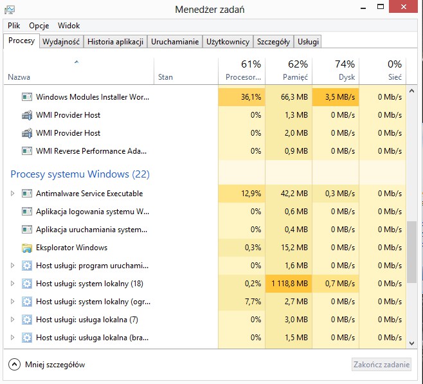This screenshot has height=384, width=423.
Task: Click the Antimalware Service Executable icon
Action: pos(27,194)
